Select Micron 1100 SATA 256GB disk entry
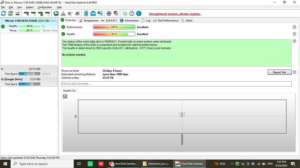The width and height of the screenshot is (300, 168). point(29,26)
